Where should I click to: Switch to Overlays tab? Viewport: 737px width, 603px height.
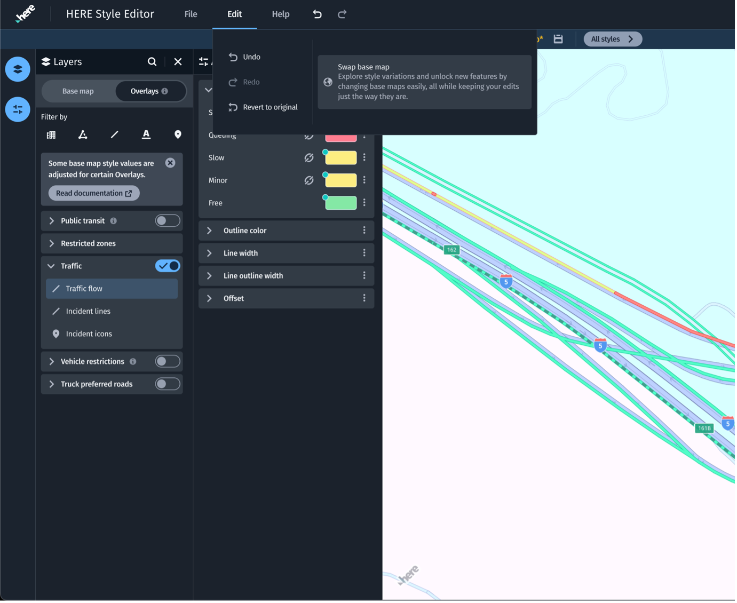point(150,91)
